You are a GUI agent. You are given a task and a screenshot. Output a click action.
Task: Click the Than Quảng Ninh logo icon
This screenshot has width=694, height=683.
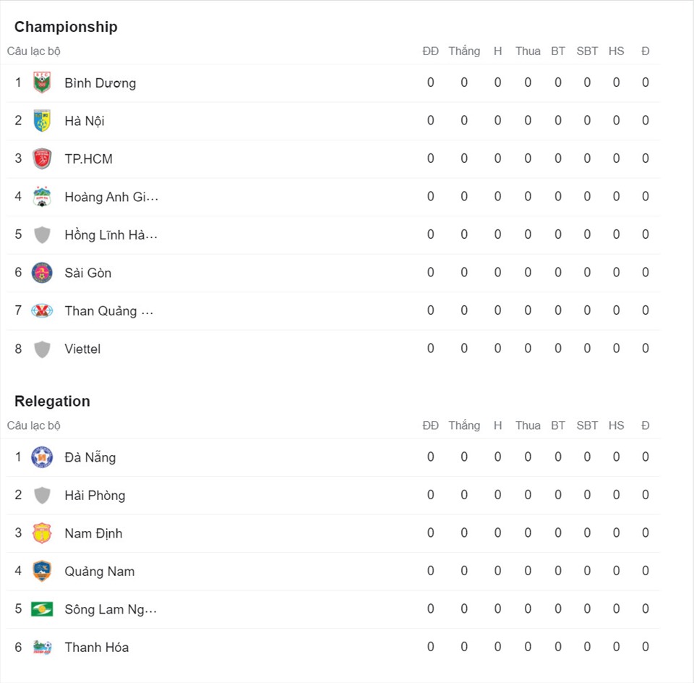pos(42,310)
